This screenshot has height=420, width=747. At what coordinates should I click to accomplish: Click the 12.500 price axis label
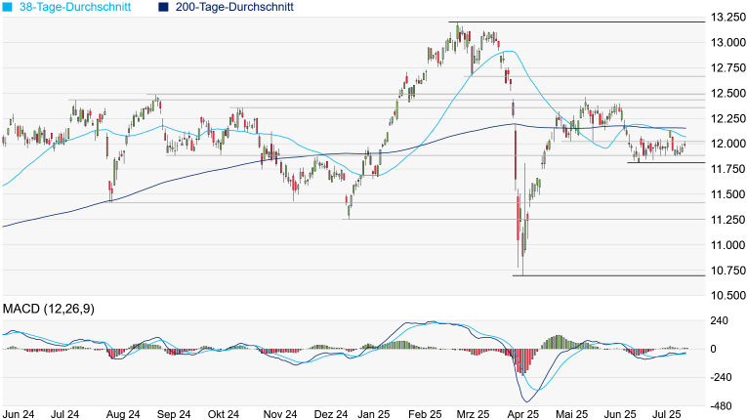pos(727,94)
